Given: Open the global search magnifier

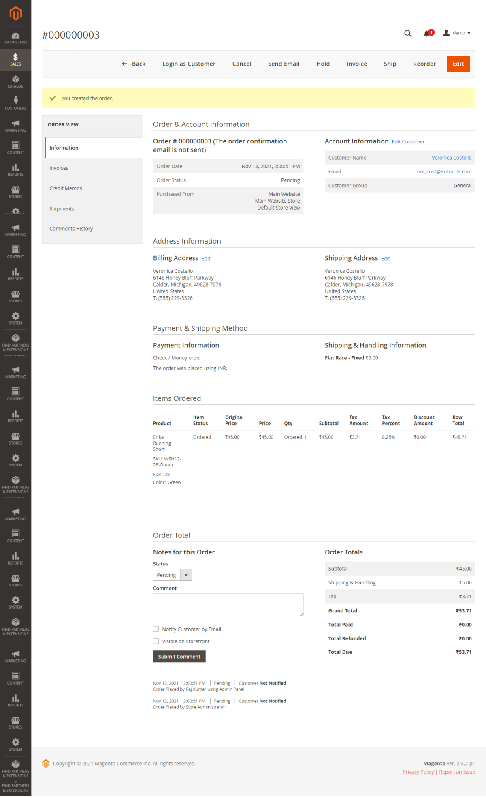Looking at the screenshot, I should point(408,33).
